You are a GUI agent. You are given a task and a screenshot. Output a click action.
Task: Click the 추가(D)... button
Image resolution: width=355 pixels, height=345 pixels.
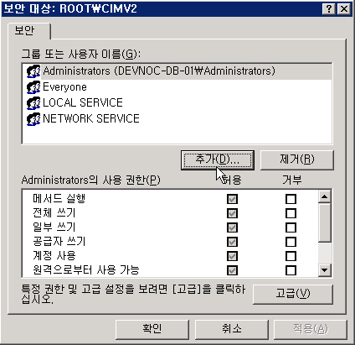(x=218, y=159)
